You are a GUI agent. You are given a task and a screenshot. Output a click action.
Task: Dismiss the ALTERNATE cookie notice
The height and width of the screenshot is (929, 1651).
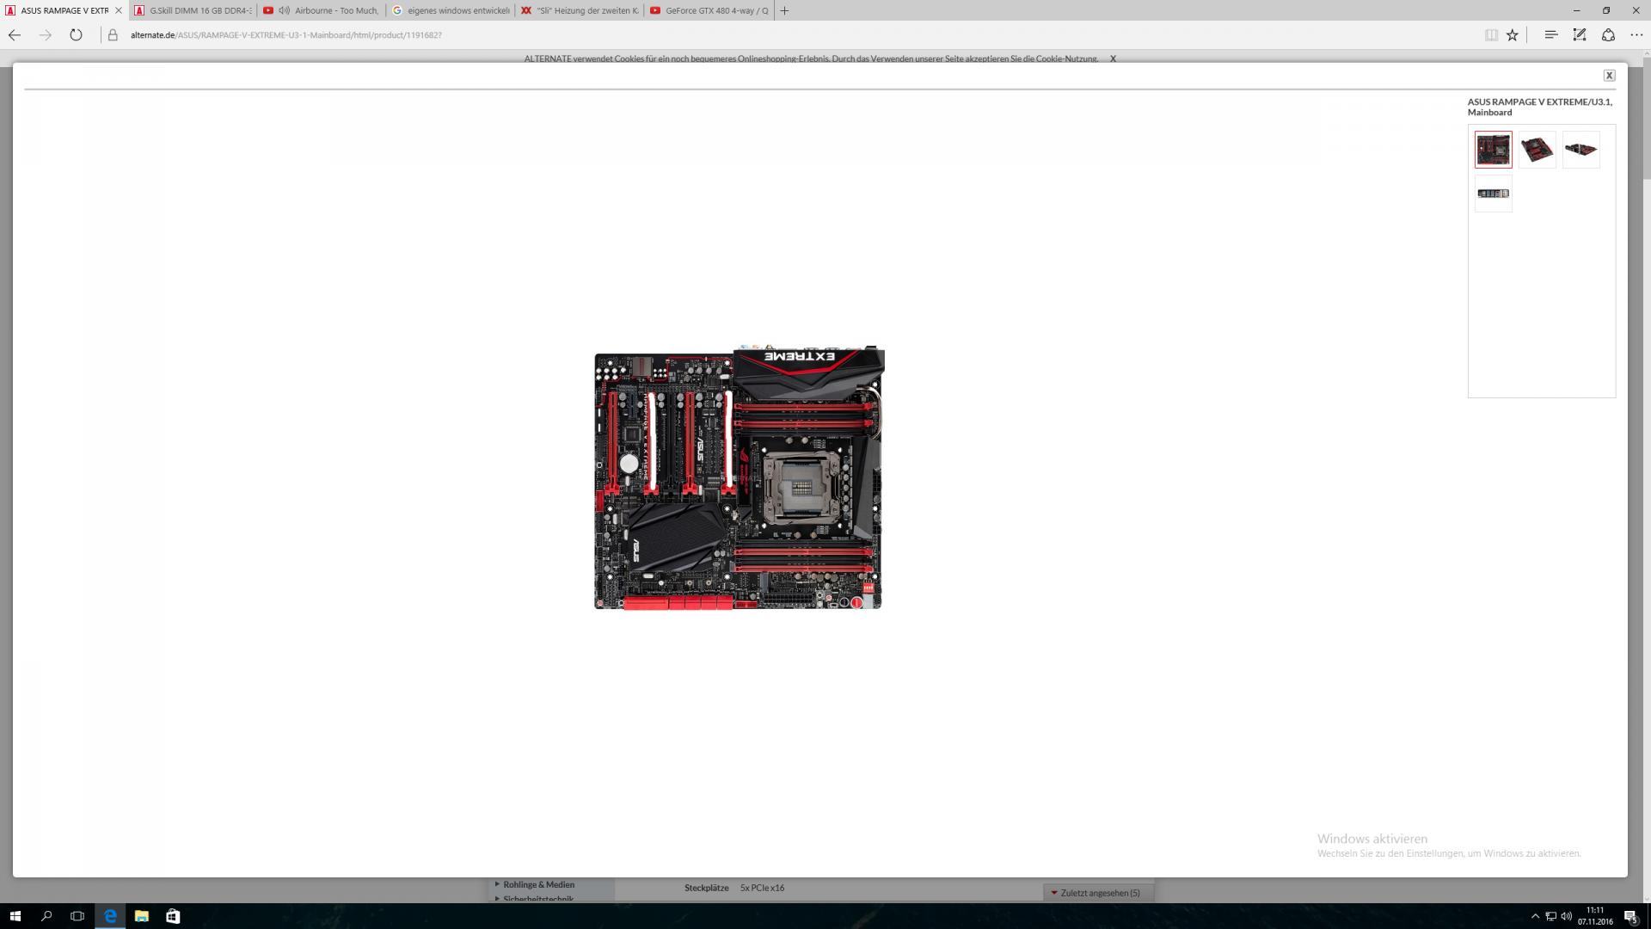click(x=1113, y=58)
